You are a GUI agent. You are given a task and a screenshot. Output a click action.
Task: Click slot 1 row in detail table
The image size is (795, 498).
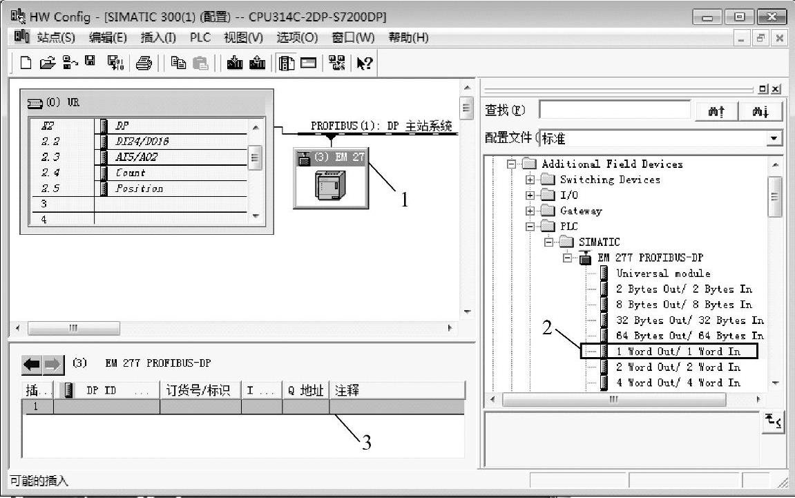click(x=243, y=407)
